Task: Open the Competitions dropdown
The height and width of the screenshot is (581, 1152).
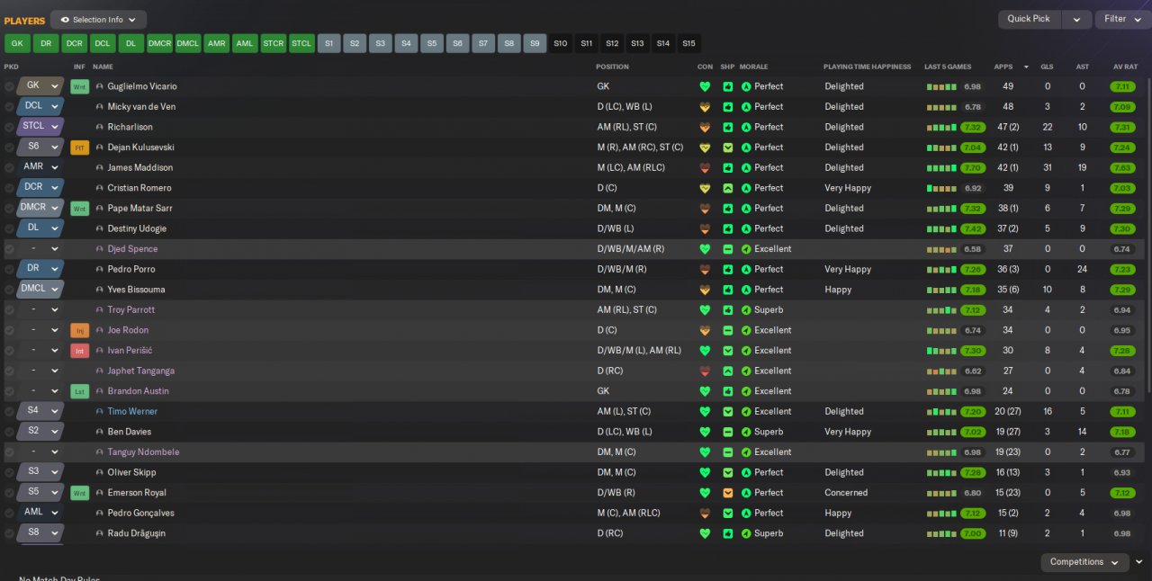Action: point(1084,562)
